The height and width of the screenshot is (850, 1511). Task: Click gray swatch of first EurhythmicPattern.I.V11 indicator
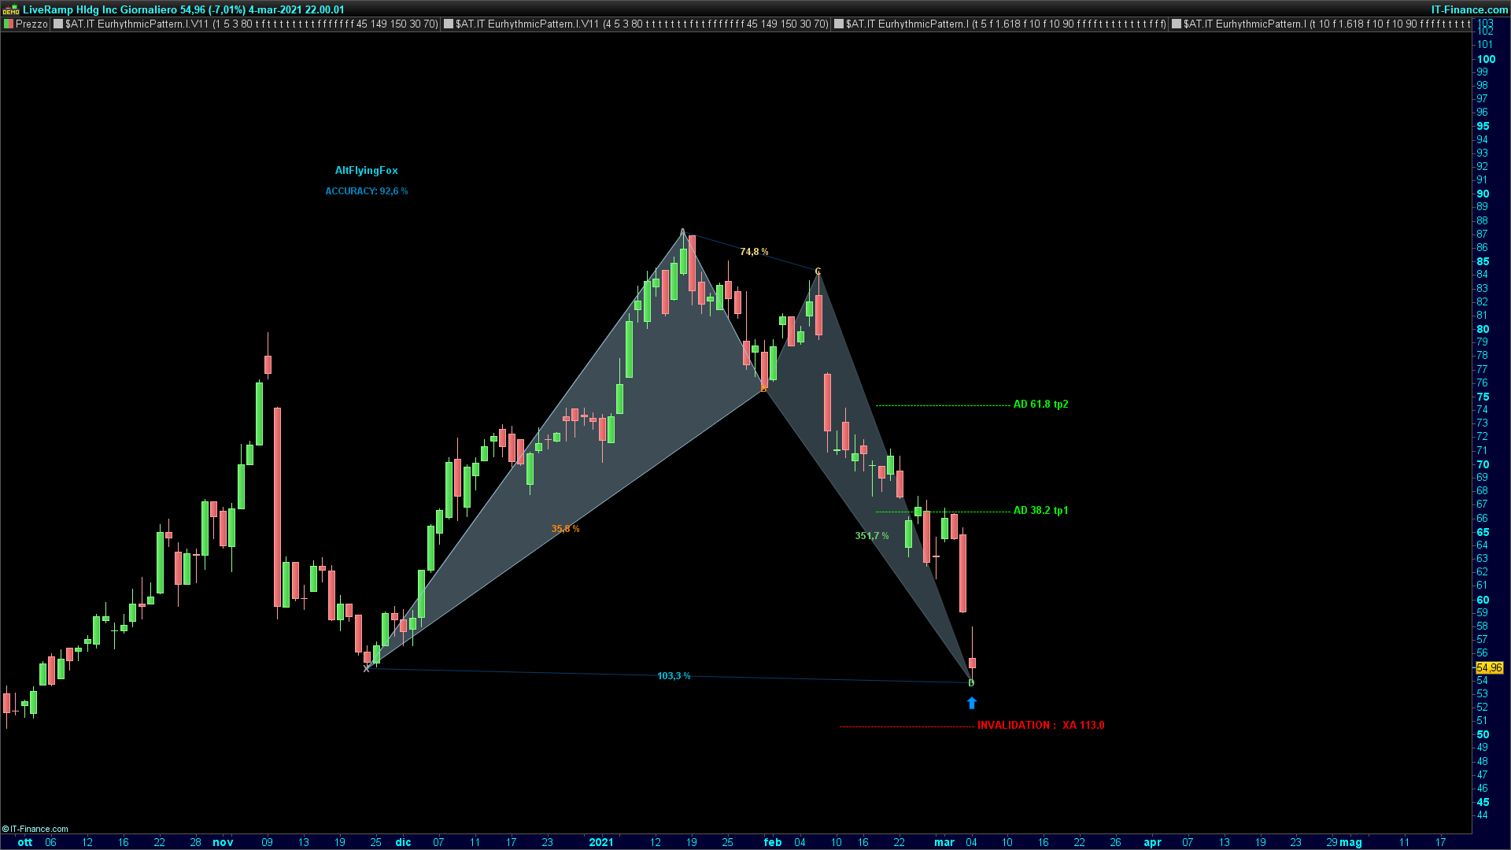[58, 24]
